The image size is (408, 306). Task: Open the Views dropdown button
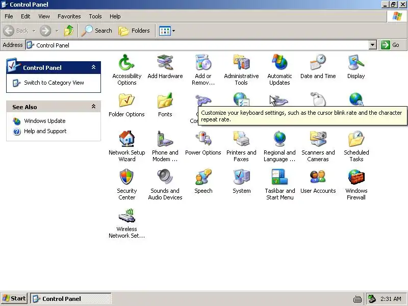coord(167,31)
